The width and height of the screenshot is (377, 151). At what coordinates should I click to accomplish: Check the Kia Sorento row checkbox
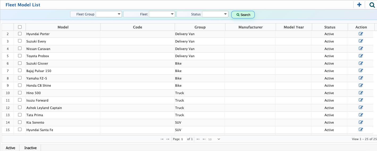tap(20, 122)
